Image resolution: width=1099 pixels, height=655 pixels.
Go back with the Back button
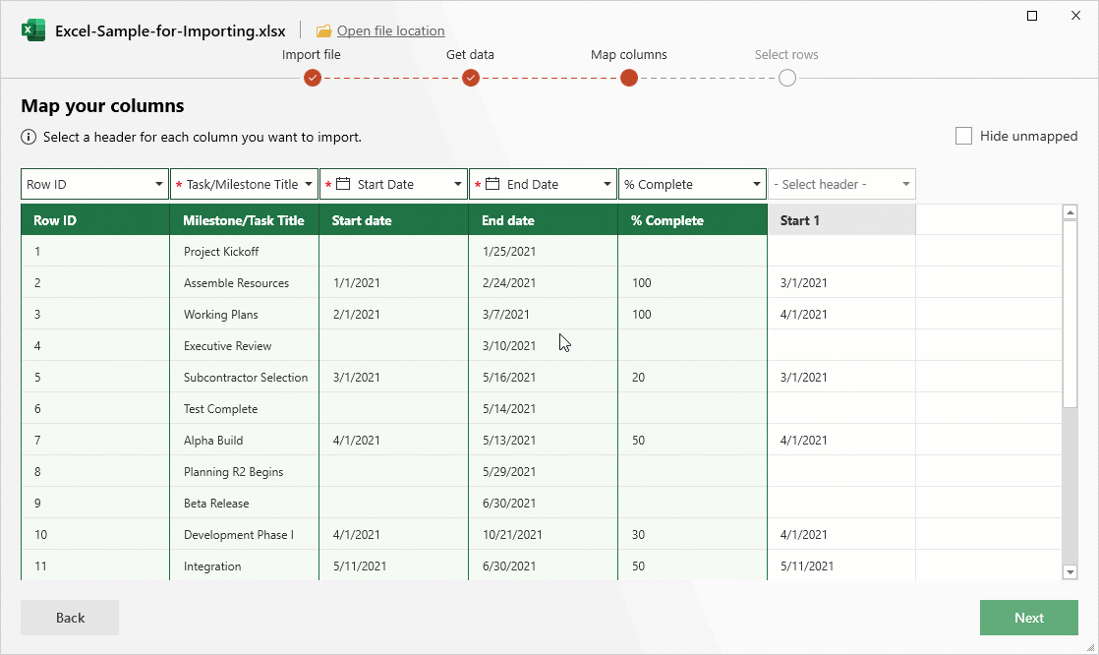[x=69, y=618]
